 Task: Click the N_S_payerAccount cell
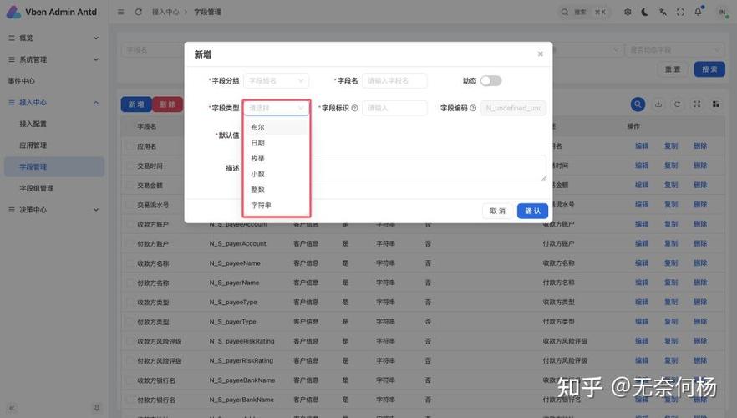[x=238, y=243]
